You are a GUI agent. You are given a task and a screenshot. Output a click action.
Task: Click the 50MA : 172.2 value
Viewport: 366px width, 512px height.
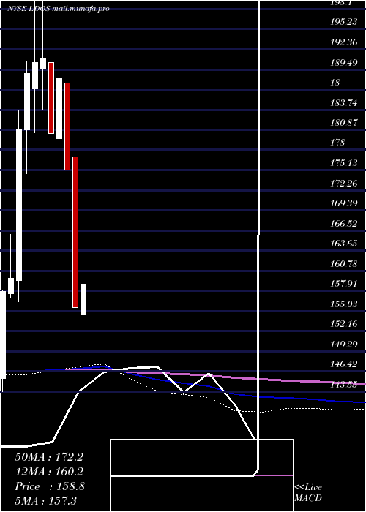[49, 457]
